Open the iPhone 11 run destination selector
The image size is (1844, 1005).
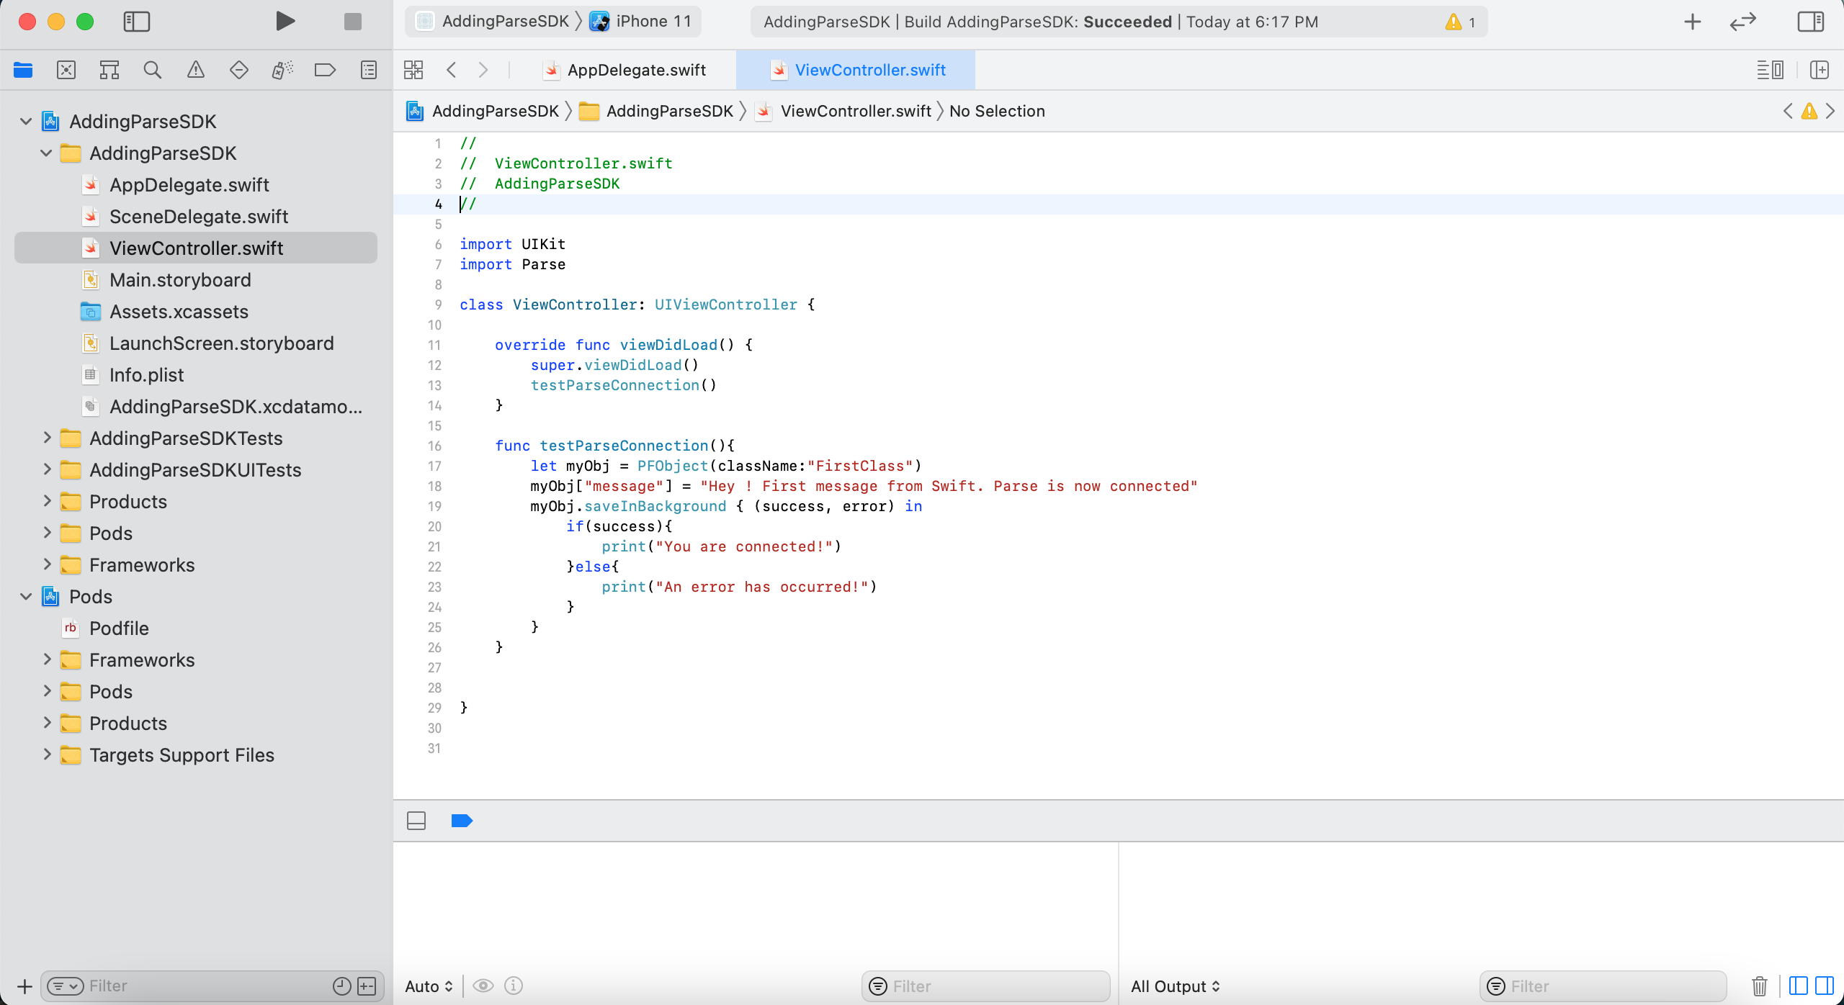pyautogui.click(x=642, y=22)
